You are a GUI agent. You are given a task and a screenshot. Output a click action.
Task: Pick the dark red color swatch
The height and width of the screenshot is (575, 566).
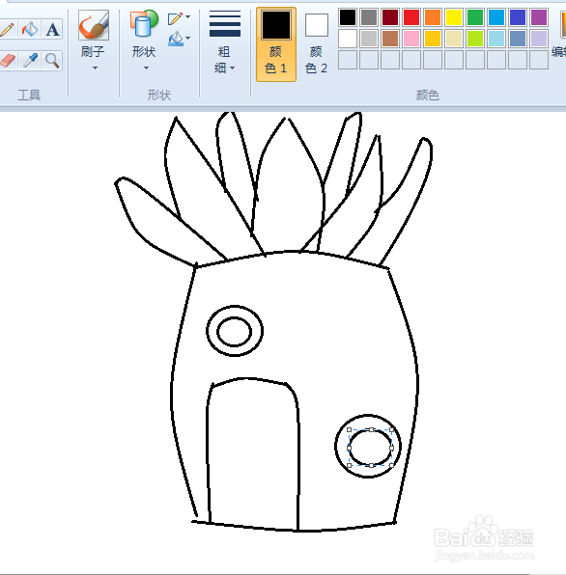click(390, 17)
